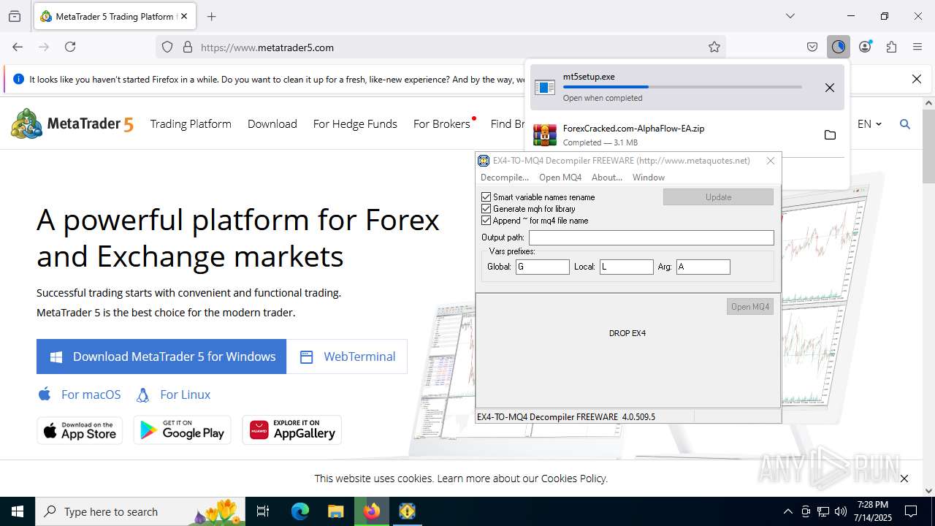
Task: Follow the For macOS link
Action: click(79, 394)
